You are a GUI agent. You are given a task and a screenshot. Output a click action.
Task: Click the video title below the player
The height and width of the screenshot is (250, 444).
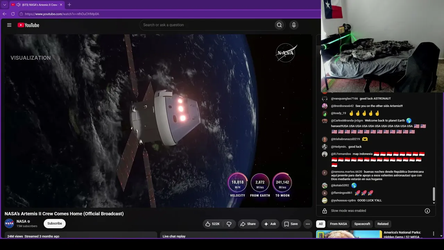coord(64,214)
